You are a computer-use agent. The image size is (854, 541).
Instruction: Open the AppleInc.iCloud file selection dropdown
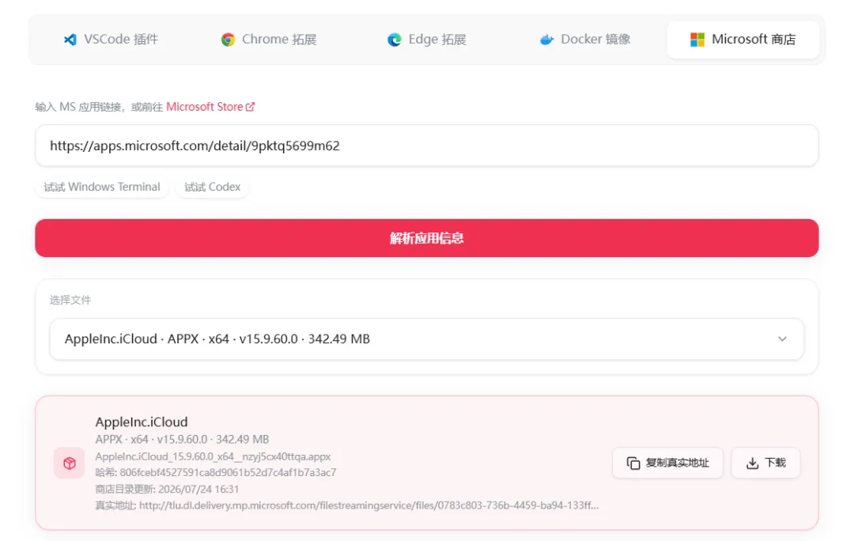426,339
